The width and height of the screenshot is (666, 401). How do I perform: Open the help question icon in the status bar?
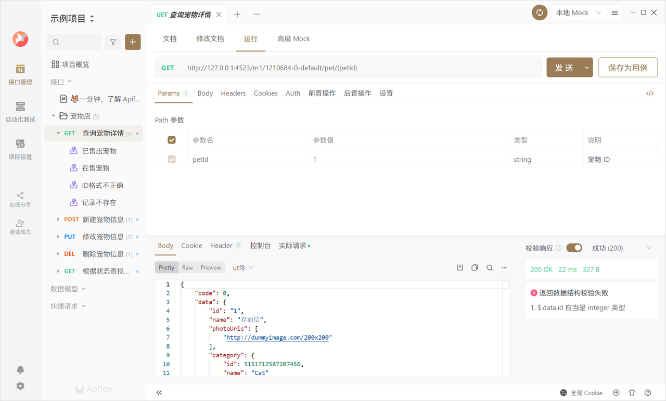[x=648, y=393]
